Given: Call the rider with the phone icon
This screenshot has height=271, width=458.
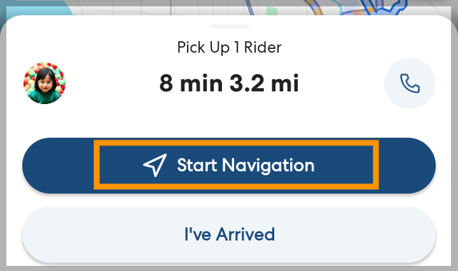Looking at the screenshot, I should click(410, 84).
